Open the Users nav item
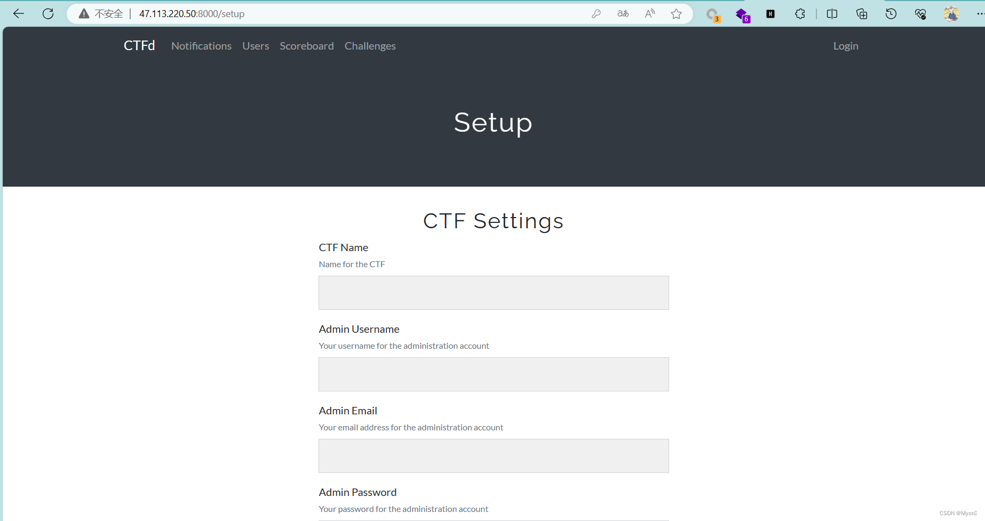Viewport: 985px width, 521px height. pyautogui.click(x=256, y=46)
